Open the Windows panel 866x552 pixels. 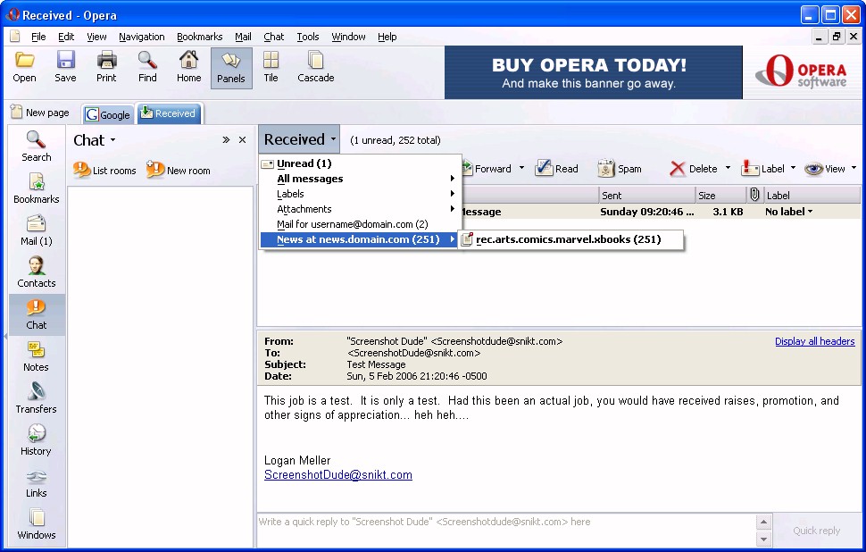tap(37, 524)
